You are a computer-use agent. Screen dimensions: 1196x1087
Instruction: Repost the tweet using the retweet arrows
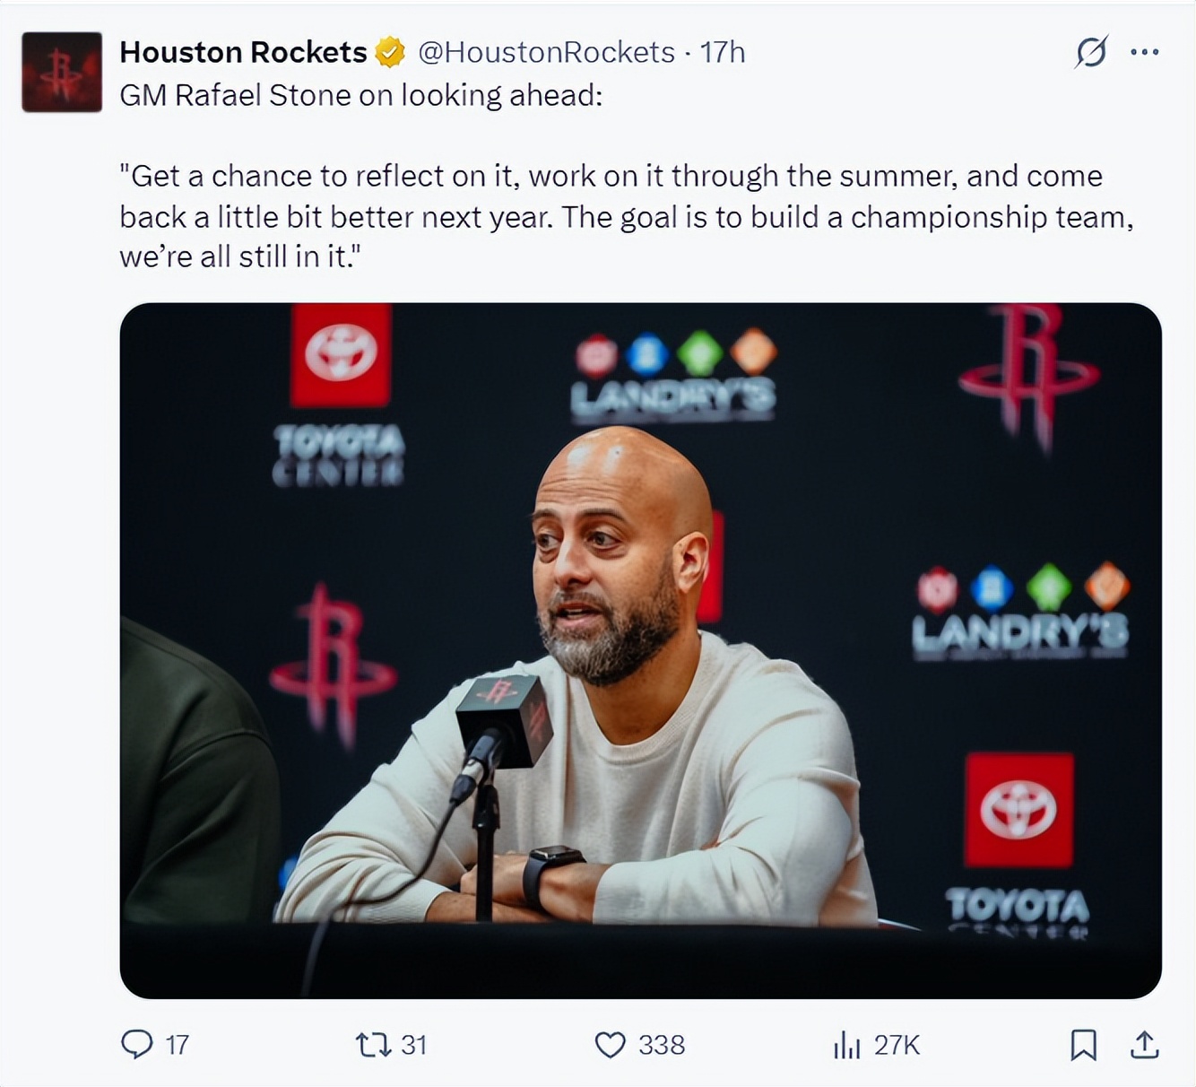(372, 1044)
